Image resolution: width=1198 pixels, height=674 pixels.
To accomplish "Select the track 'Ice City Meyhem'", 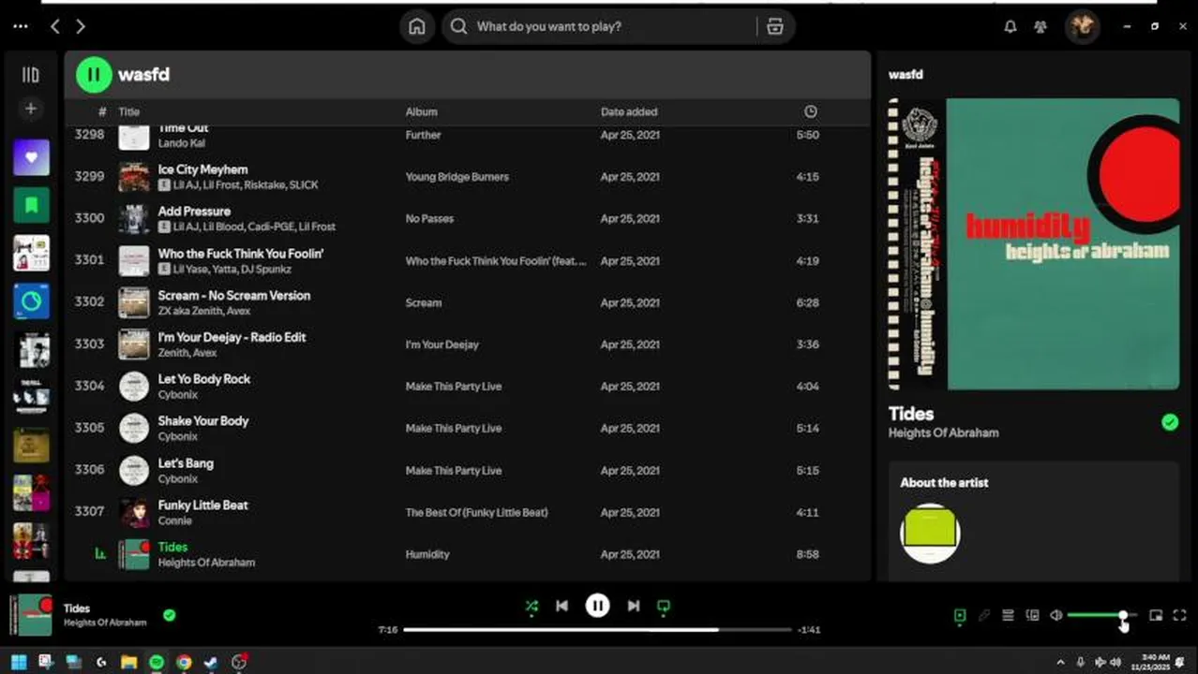I will [x=202, y=169].
